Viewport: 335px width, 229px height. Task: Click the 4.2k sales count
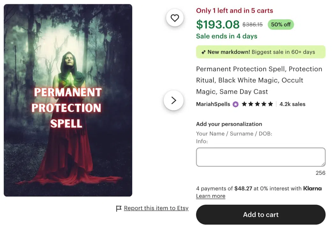(x=292, y=104)
